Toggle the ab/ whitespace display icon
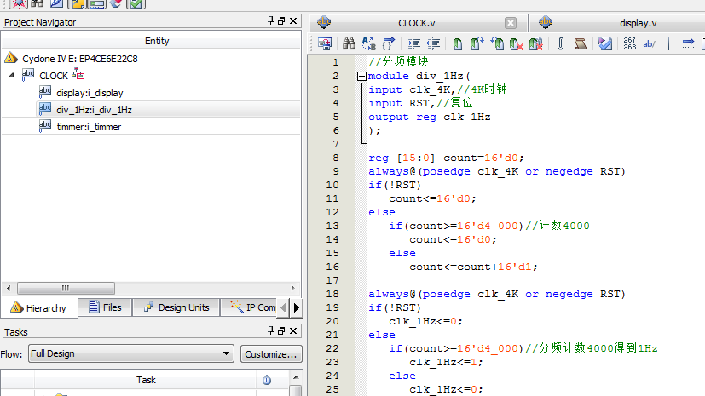 point(649,43)
